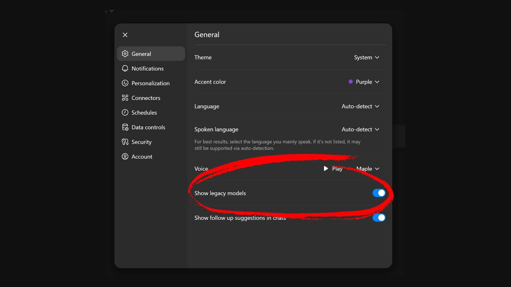Switch to the General settings section

pyautogui.click(x=141, y=54)
